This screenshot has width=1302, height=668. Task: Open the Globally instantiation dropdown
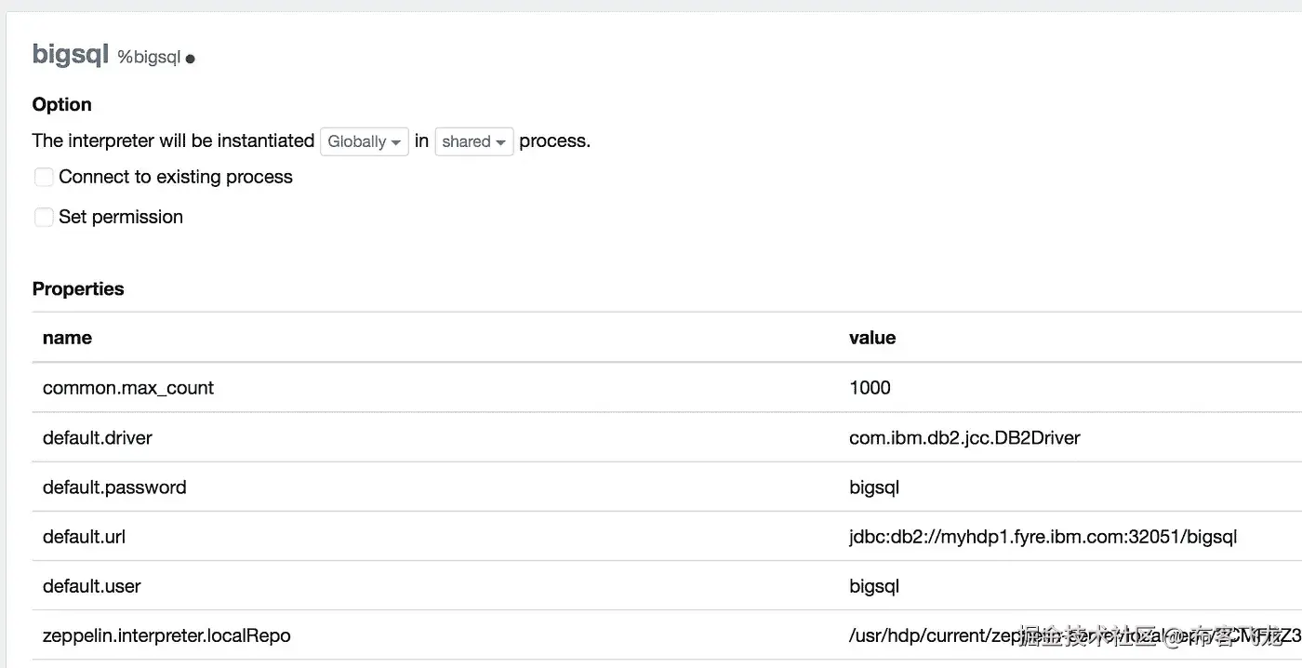(x=364, y=141)
